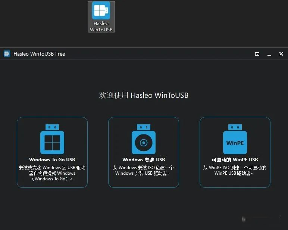Click the 'Hasleo WinToUSB Free' window title
The width and height of the screenshot is (288, 230).
pos(39,54)
